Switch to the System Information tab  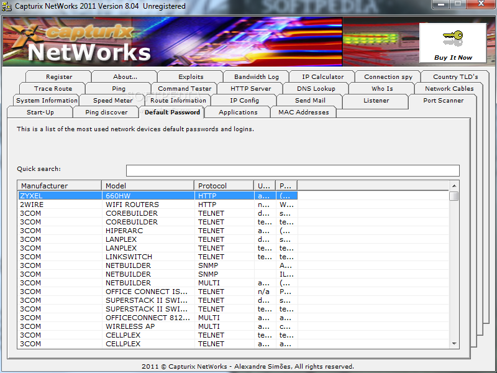pos(47,100)
